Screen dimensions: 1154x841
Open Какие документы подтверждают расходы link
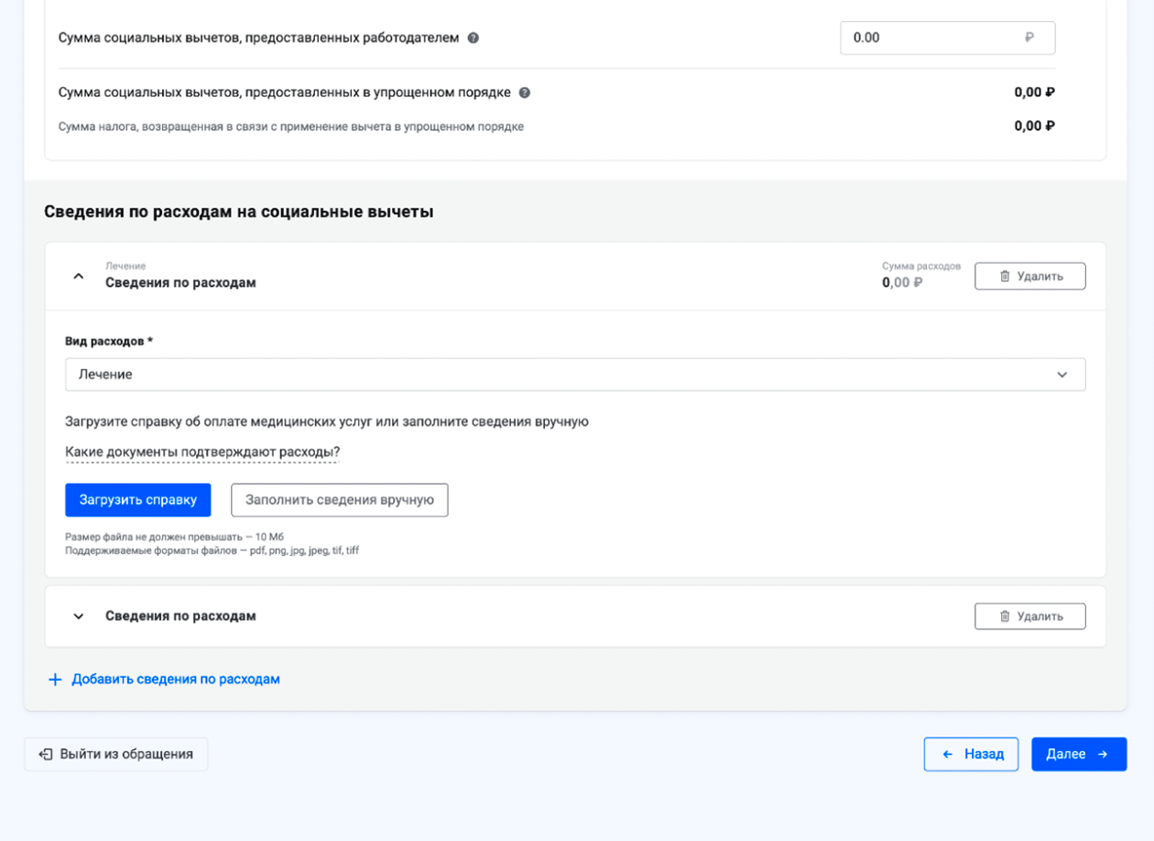click(x=202, y=453)
